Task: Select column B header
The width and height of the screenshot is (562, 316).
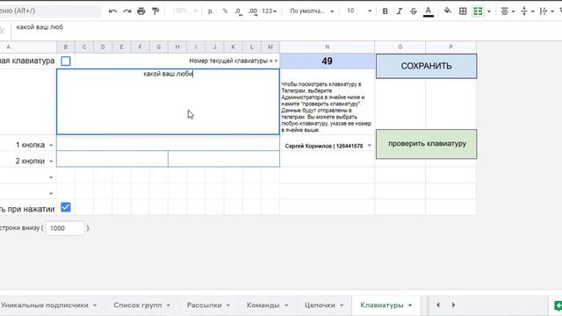Action: point(66,47)
